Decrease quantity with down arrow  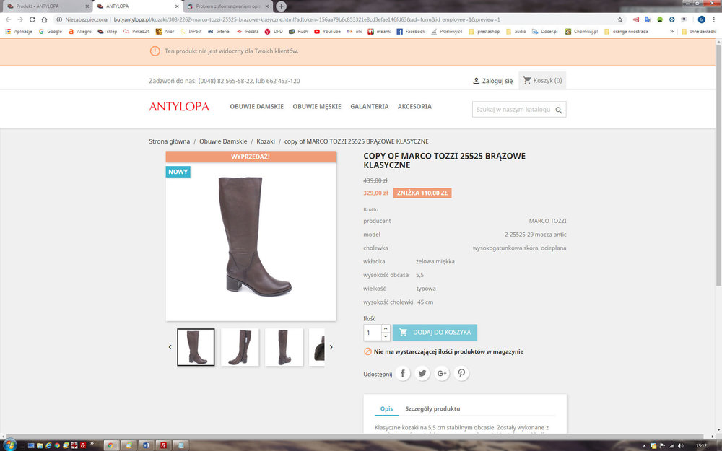[x=386, y=336]
